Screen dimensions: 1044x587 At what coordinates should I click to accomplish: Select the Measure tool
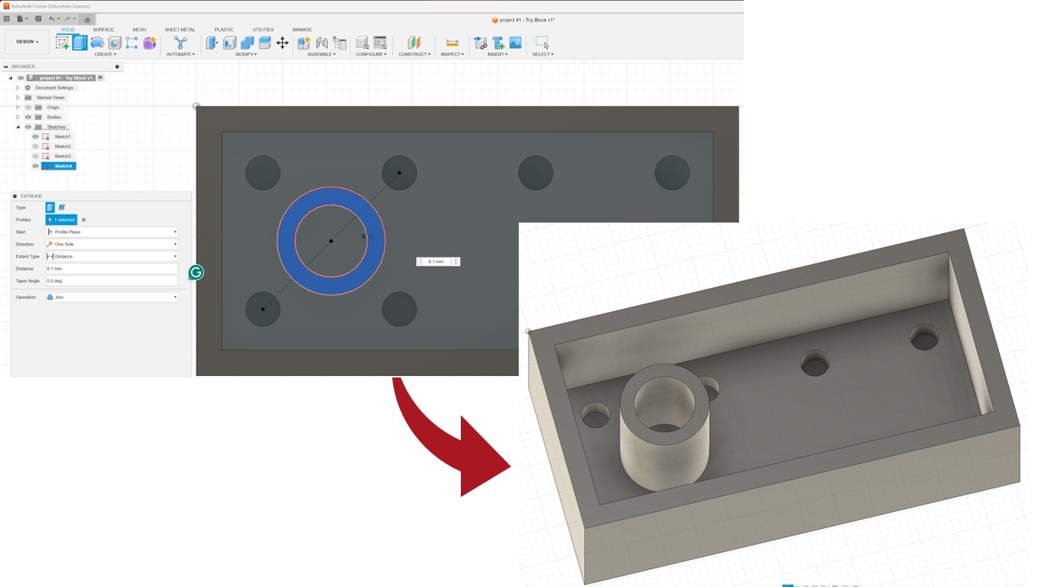(452, 43)
